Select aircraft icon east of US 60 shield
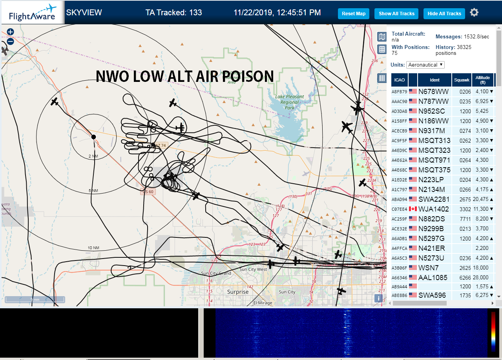The height and width of the screenshot is (360, 502). (x=196, y=195)
